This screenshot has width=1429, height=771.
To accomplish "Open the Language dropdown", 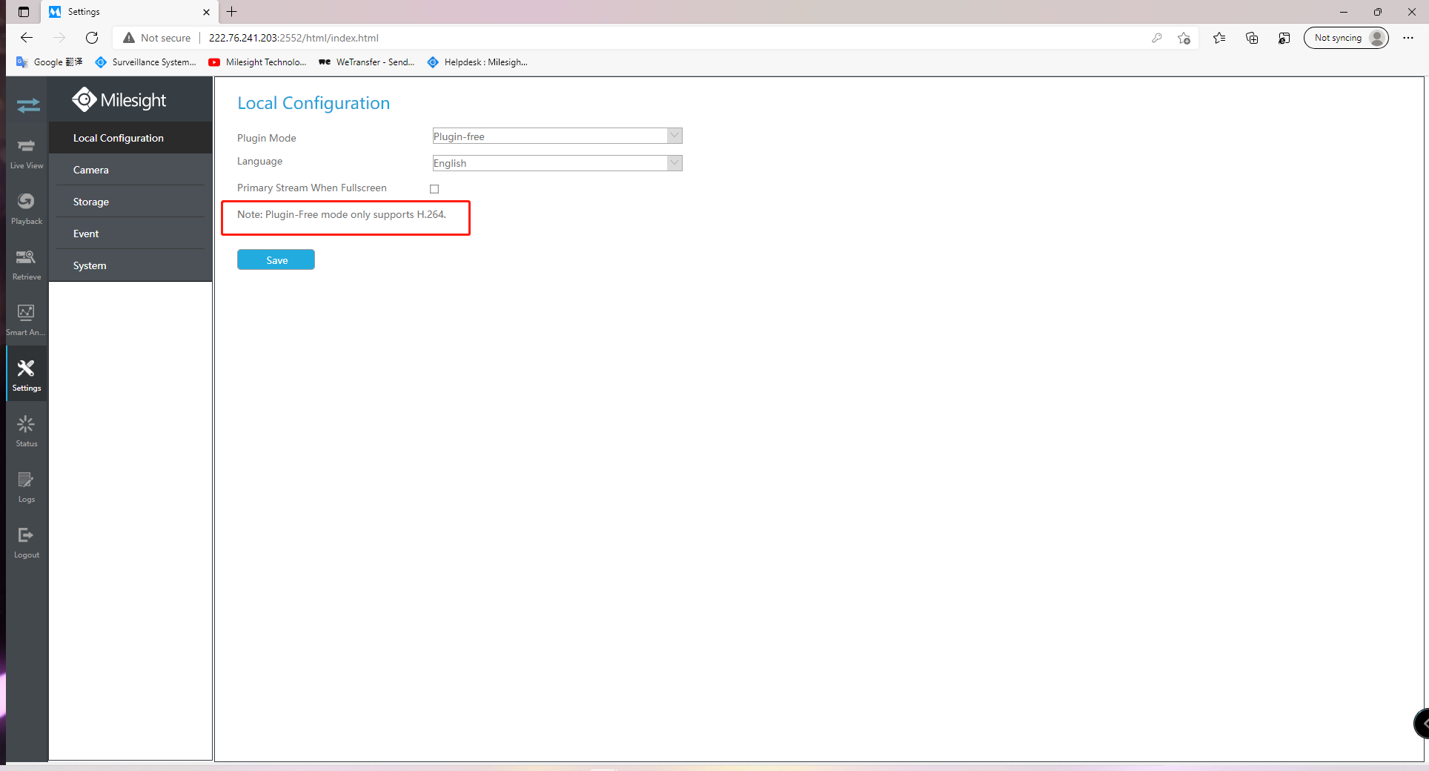I will click(x=557, y=163).
